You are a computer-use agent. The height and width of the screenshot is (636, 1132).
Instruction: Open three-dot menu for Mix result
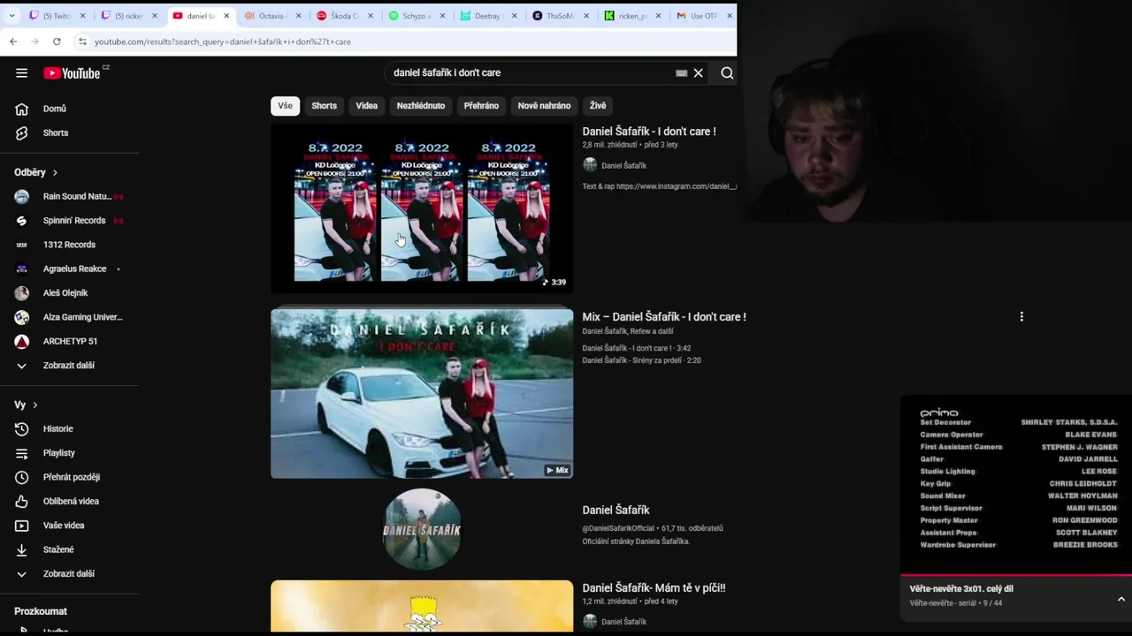(x=1021, y=316)
